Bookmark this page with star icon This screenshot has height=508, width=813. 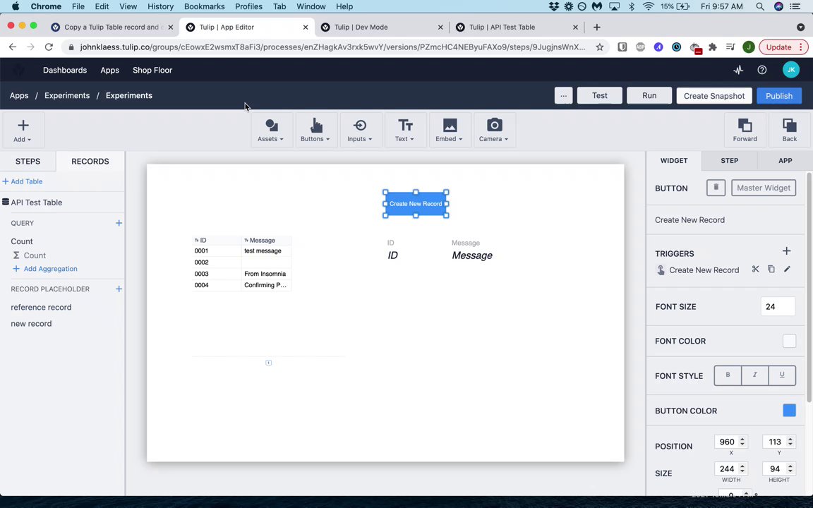coord(600,47)
